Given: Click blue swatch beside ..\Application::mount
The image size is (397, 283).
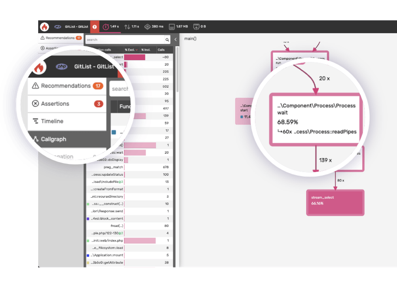Looking at the screenshot, I should (88, 256).
